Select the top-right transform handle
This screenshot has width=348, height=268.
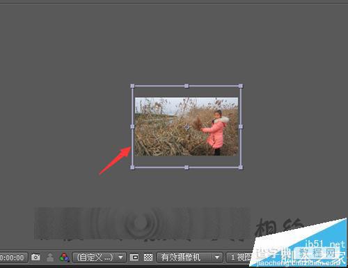241,86
